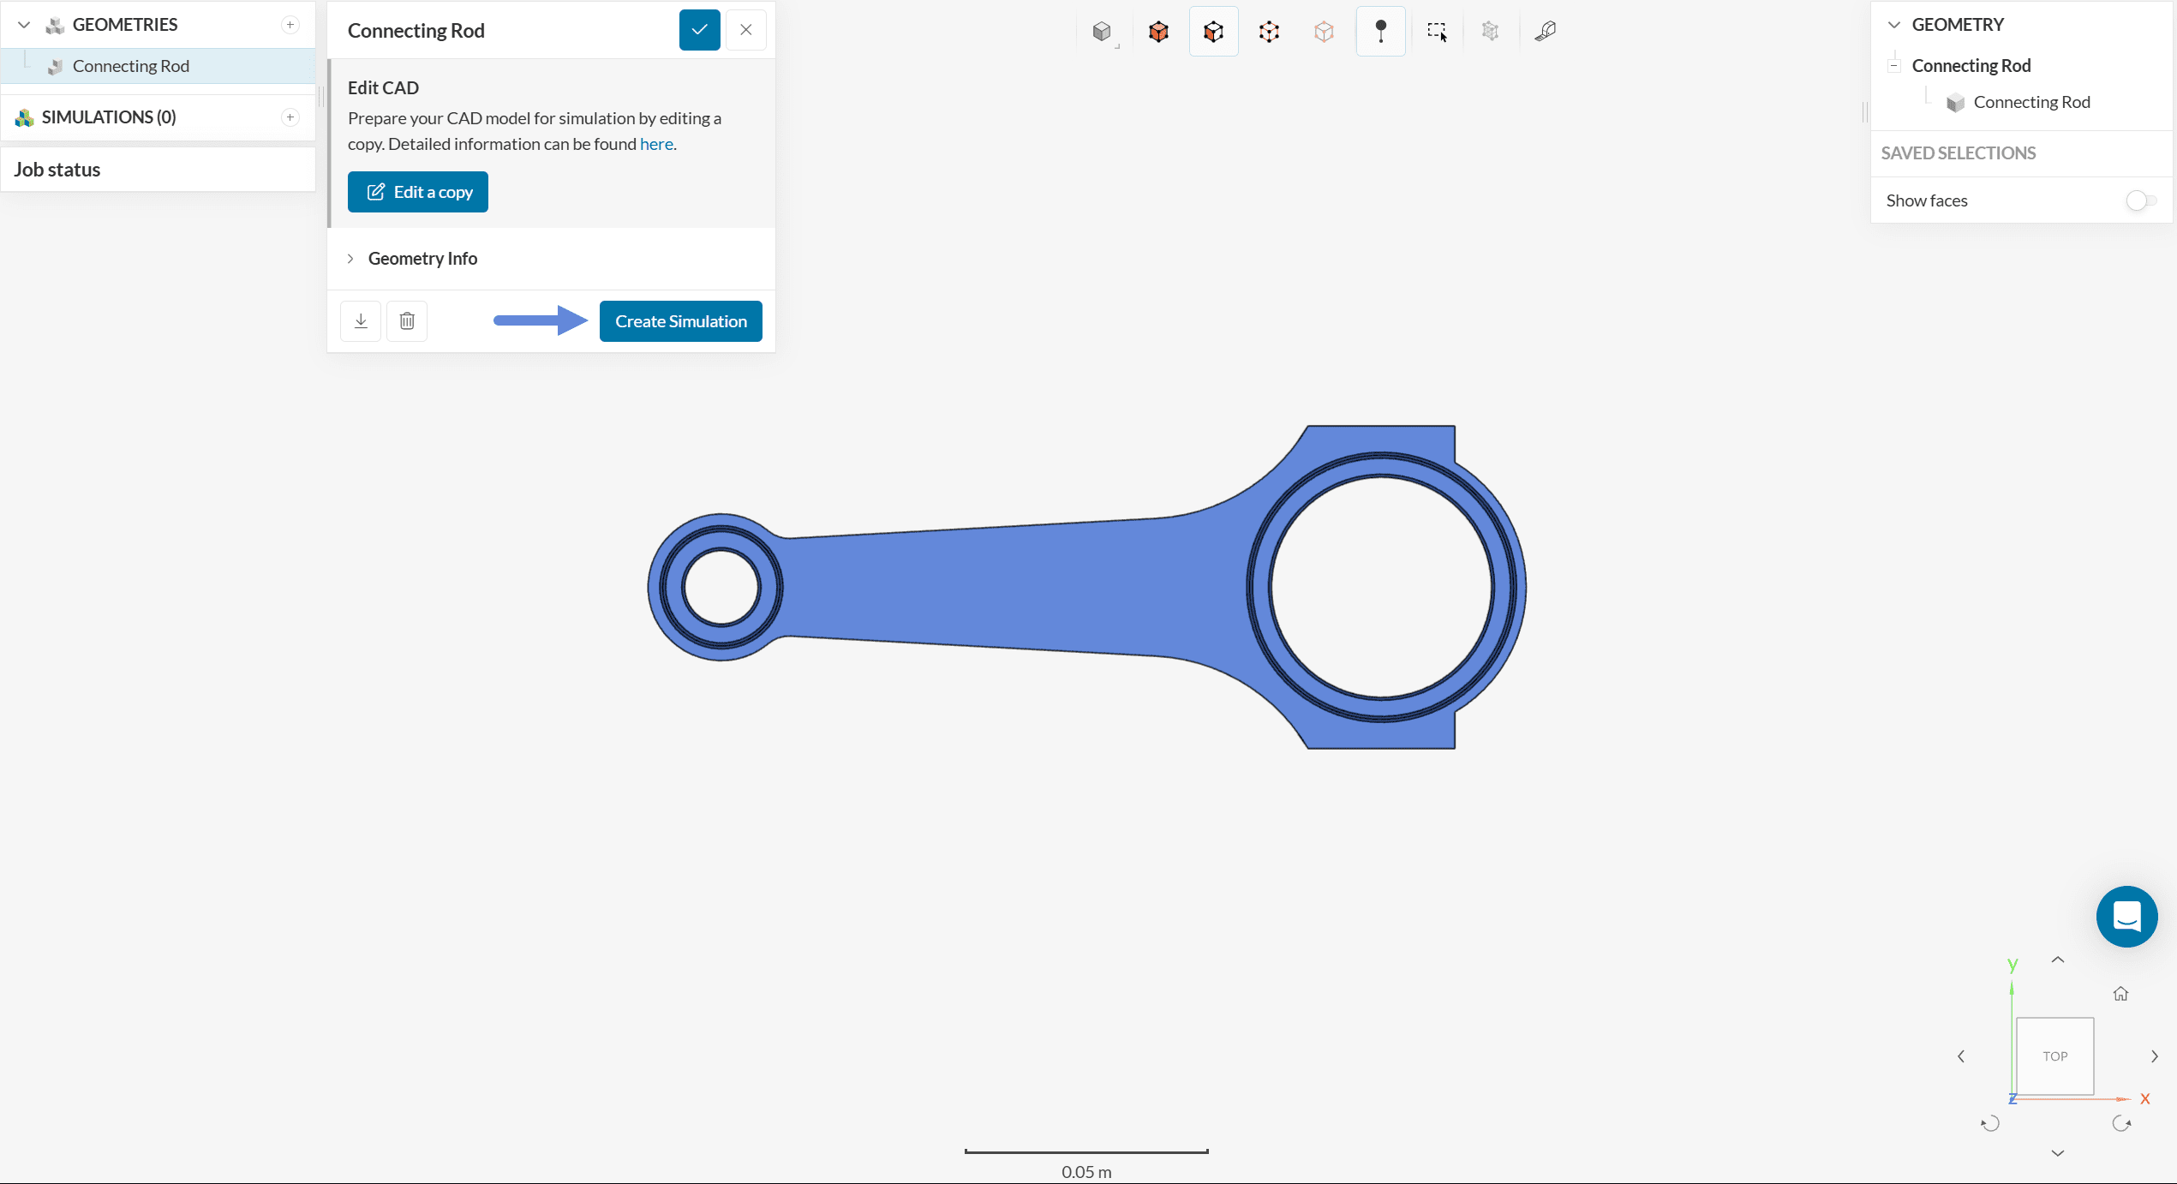Activate volume selection mode cube icon
The height and width of the screenshot is (1184, 2177).
[x=1158, y=32]
